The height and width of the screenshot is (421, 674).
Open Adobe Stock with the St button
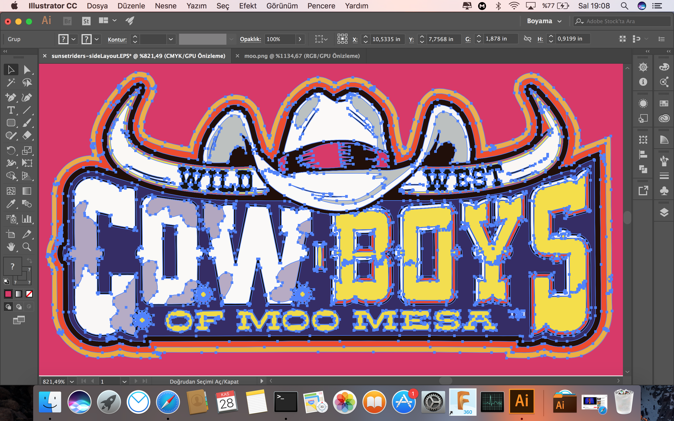(86, 21)
